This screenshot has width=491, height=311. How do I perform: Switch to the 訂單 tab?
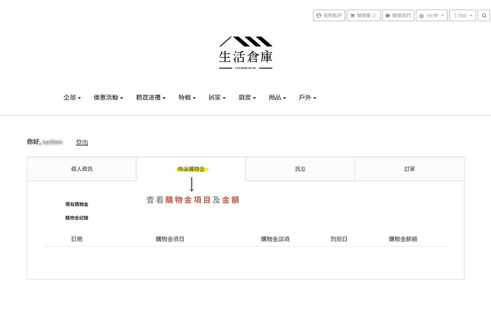(409, 169)
